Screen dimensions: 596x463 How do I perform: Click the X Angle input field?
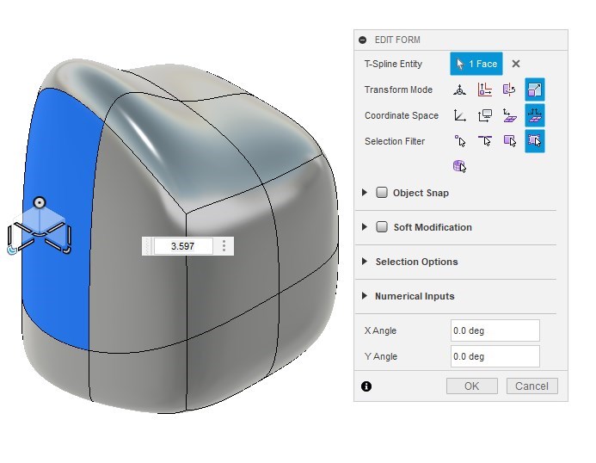click(495, 330)
